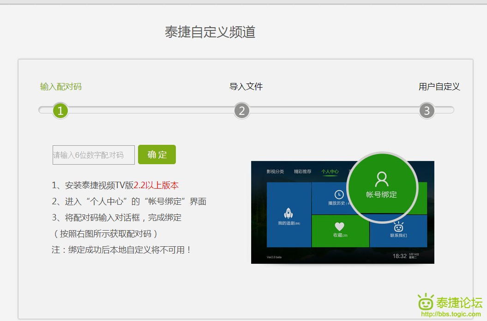Click the heart icon for 收藏
Image resolution: width=487 pixels, height=321 pixels.
click(339, 226)
